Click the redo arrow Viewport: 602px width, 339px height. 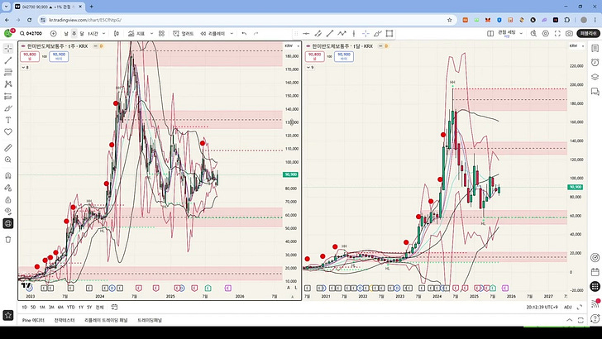click(x=256, y=33)
